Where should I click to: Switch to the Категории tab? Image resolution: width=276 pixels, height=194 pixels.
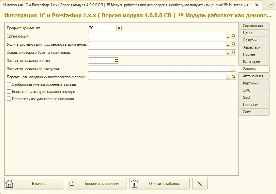(x=254, y=62)
